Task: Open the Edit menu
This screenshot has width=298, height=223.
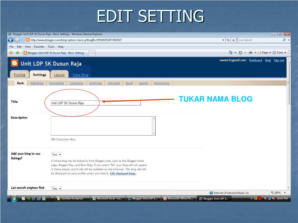Action: pyautogui.click(x=19, y=47)
